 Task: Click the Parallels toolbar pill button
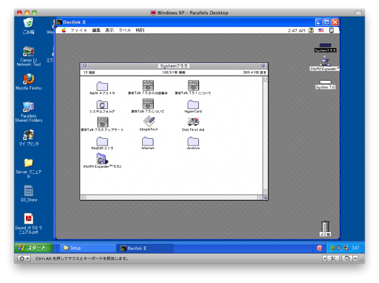pyautogui.click(x=358, y=13)
